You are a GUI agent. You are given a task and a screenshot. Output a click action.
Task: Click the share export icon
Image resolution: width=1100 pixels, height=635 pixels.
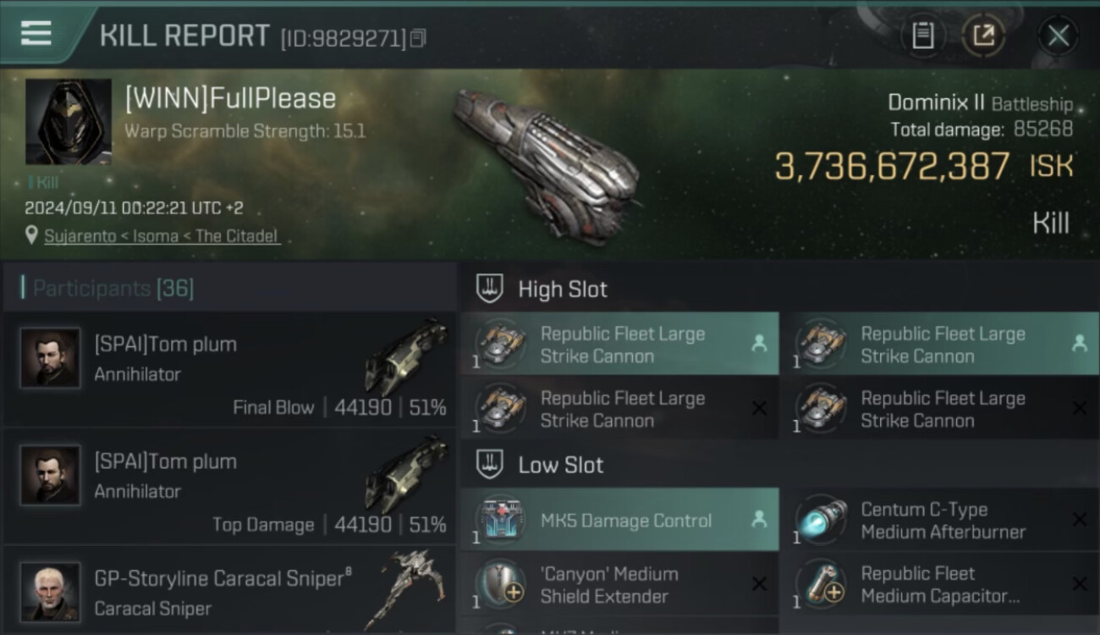pyautogui.click(x=983, y=36)
